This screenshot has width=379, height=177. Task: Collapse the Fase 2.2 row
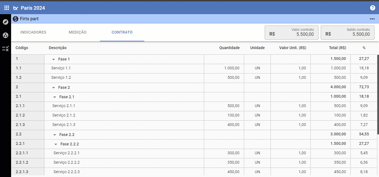click(x=55, y=135)
